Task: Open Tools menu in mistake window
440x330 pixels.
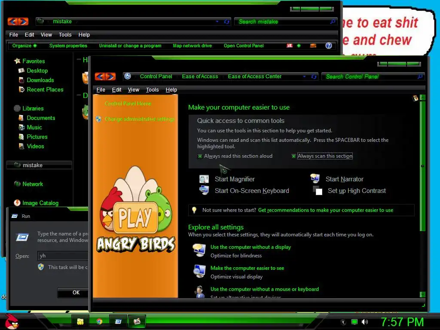Action: (65, 35)
